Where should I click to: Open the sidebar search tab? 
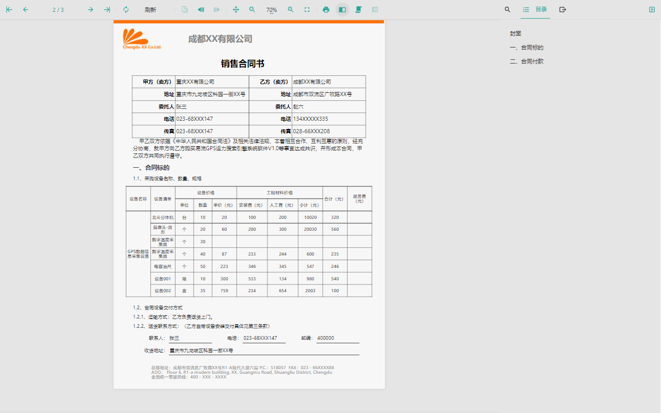pos(507,10)
